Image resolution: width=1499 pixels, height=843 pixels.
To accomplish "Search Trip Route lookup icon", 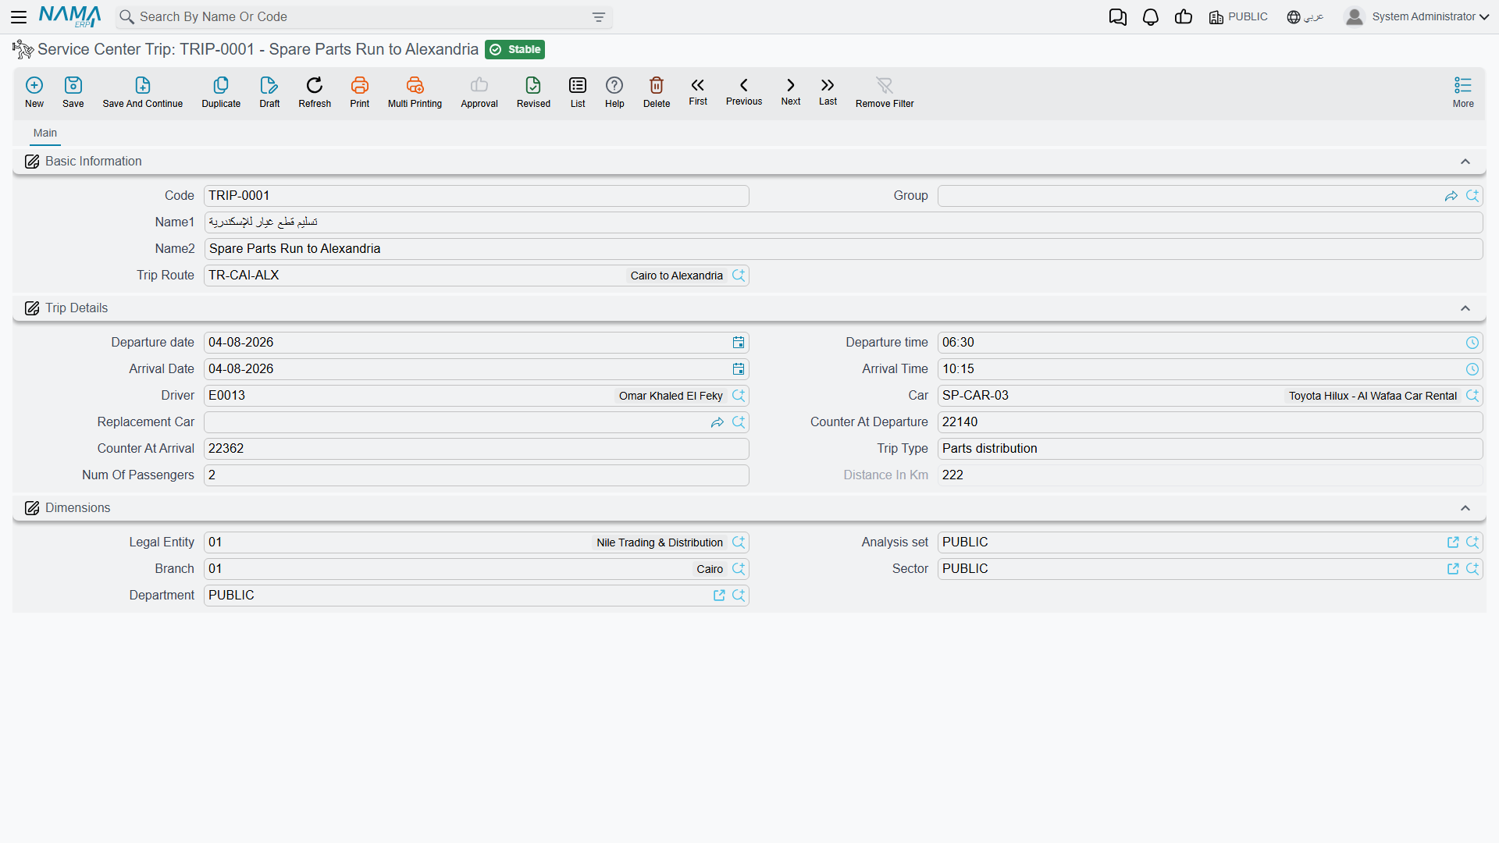I will pos(739,276).
